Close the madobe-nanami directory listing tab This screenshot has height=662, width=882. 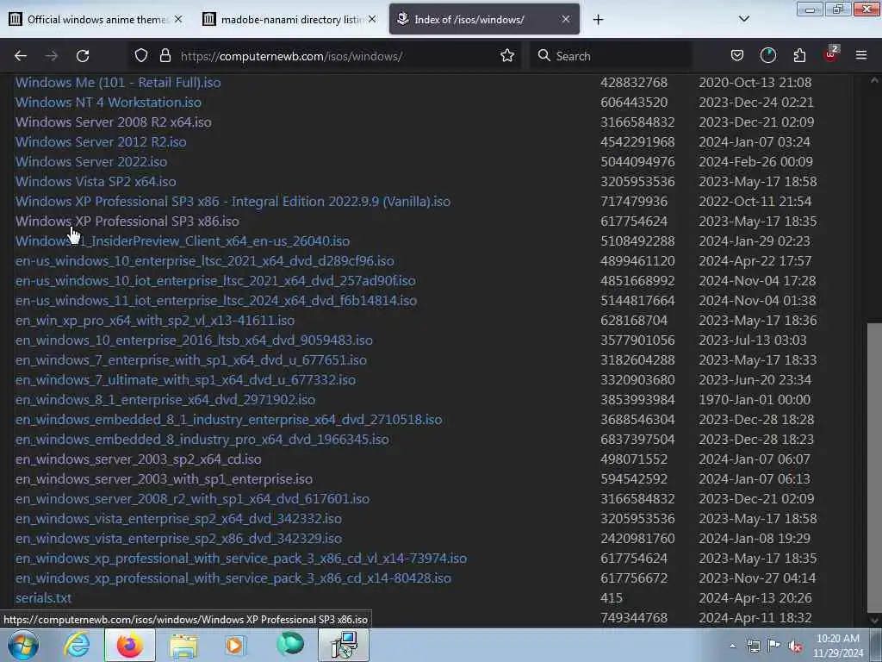click(x=372, y=19)
